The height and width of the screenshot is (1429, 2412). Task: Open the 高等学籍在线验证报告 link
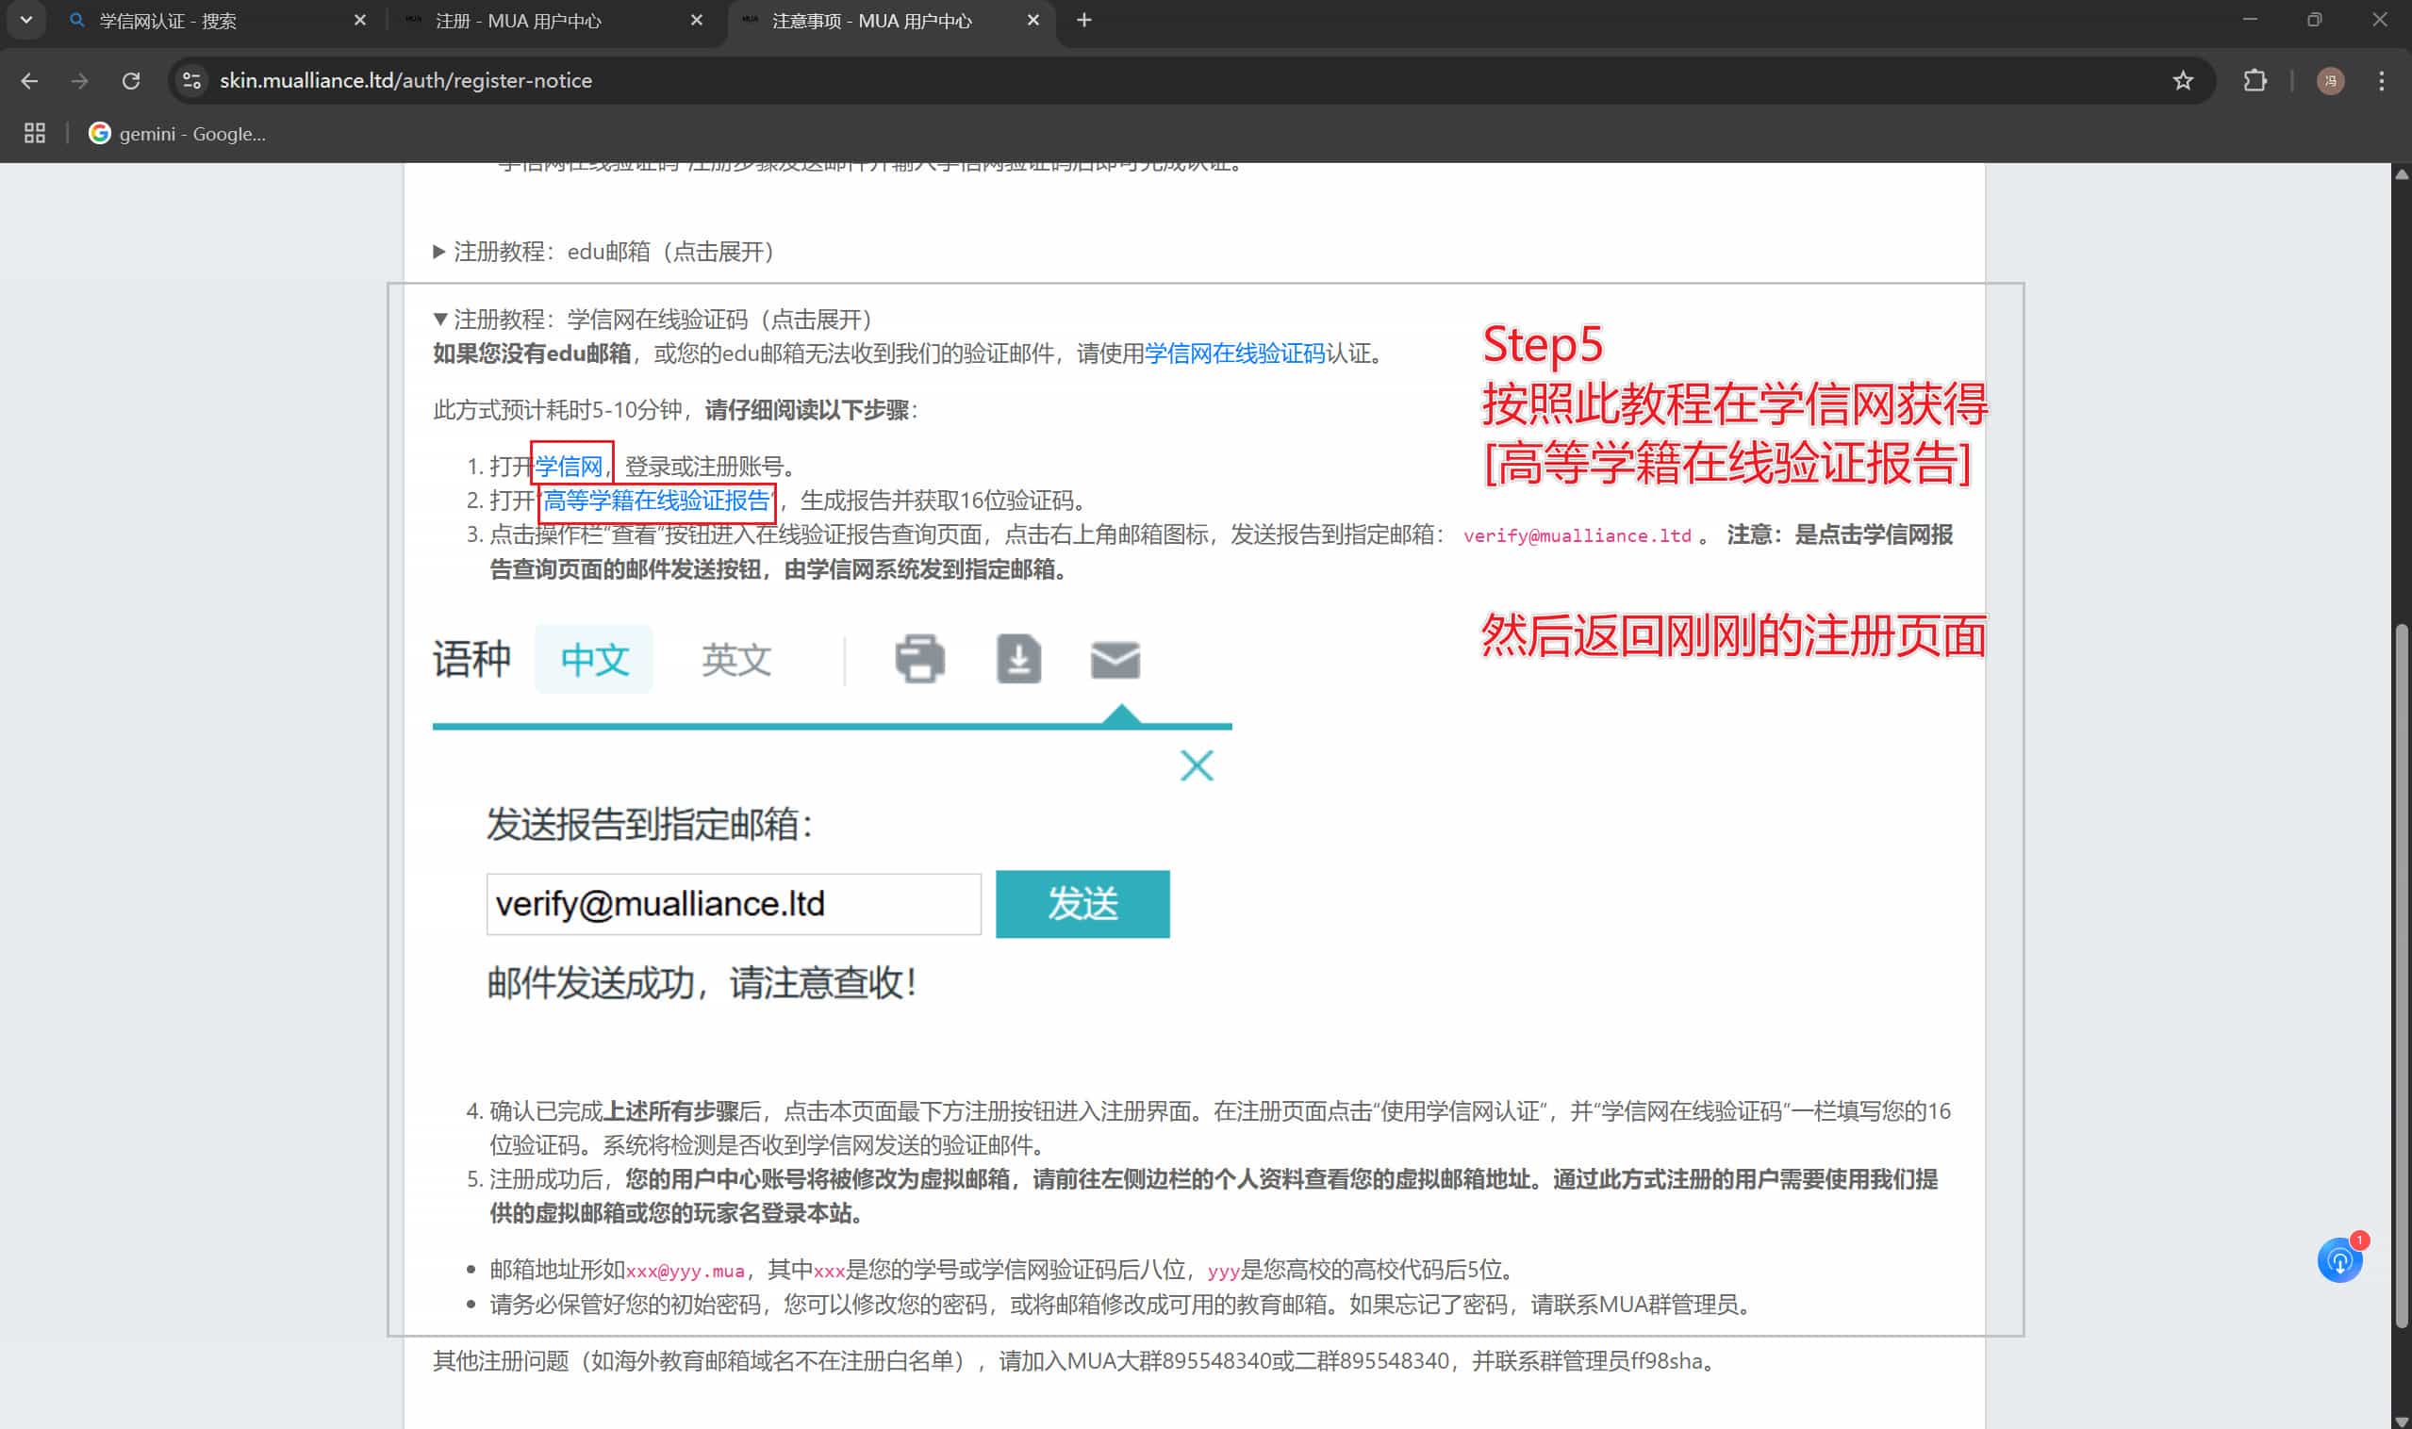[656, 501]
